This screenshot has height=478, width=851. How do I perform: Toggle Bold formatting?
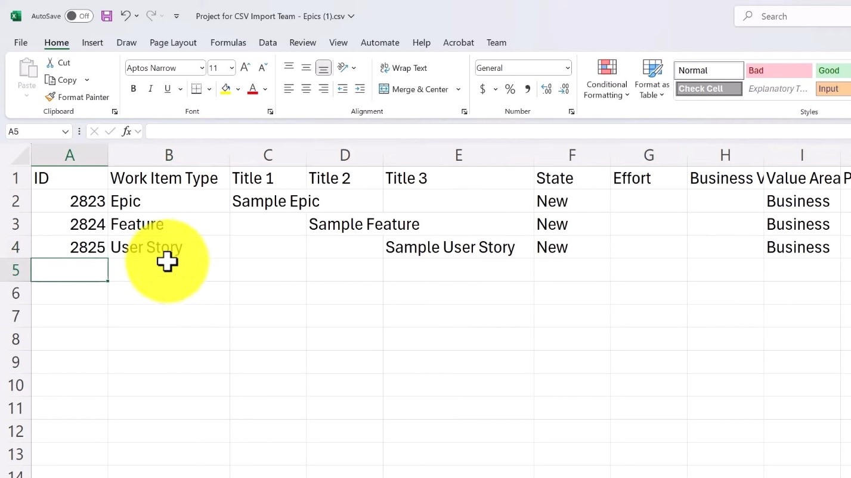pos(134,89)
